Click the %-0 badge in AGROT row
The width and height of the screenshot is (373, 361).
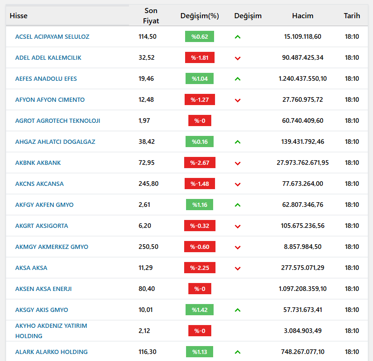pos(200,121)
